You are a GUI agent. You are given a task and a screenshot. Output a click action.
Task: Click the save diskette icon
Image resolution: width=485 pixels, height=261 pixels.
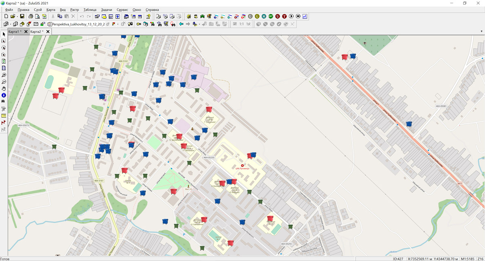[22, 17]
